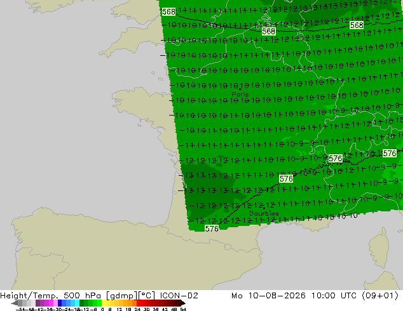This screenshot has height=311, width=403.
Task: Click the bright red legend swatch above 24
Action: [139, 303]
